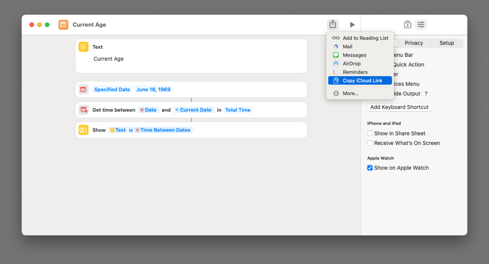Click the Current Age text field
The height and width of the screenshot is (264, 489).
[x=191, y=62]
